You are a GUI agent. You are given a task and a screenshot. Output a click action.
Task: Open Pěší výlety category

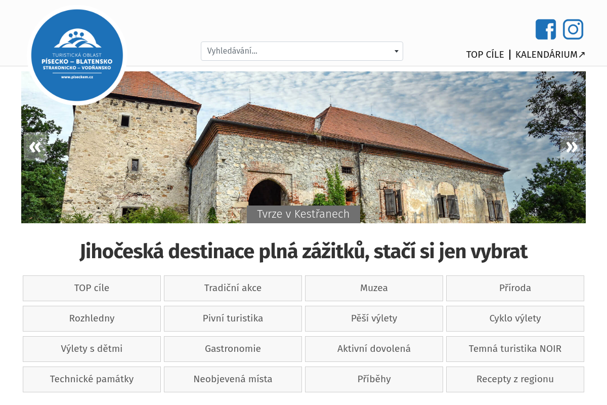click(374, 318)
